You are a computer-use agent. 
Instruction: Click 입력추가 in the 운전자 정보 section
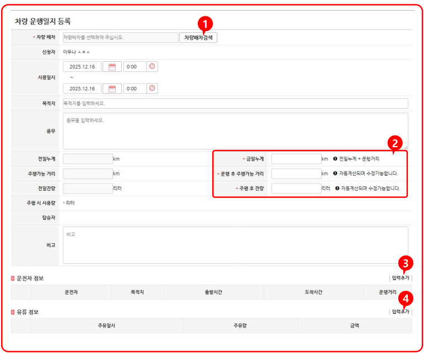400,278
